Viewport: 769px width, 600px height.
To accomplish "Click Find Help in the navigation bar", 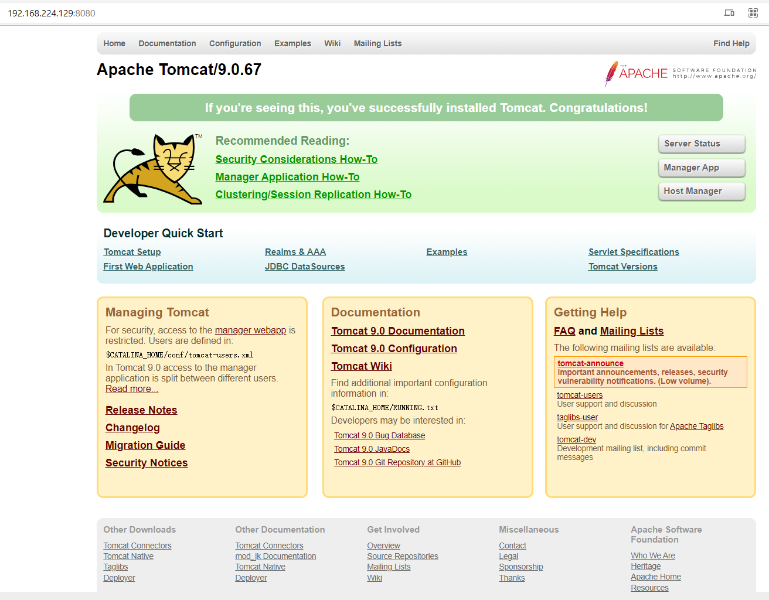I will [x=731, y=43].
